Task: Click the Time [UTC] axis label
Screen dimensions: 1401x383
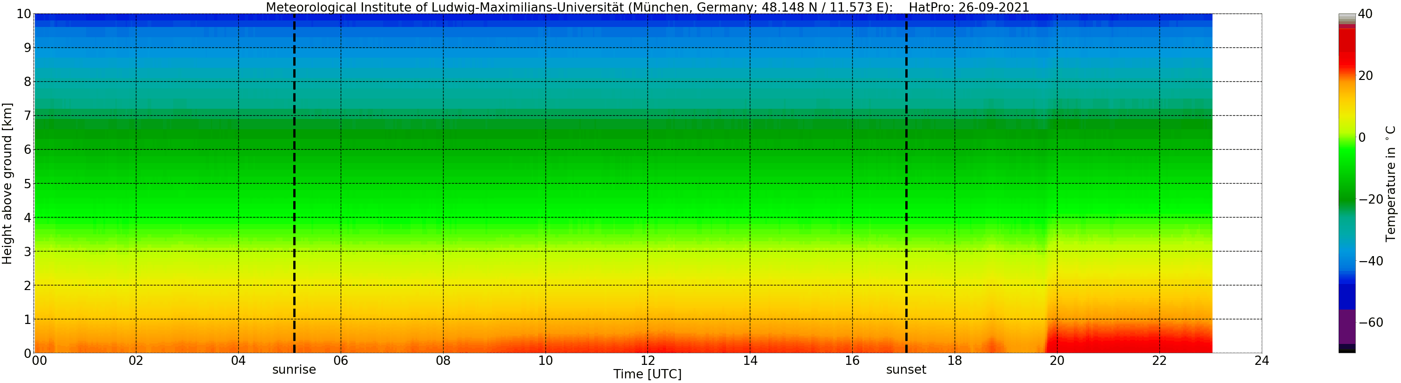Action: tap(647, 374)
